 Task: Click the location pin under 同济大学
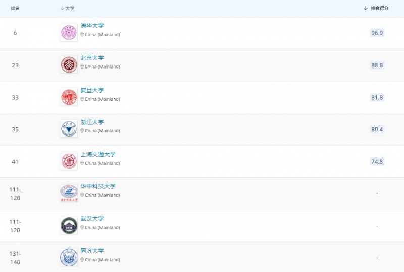click(x=82, y=260)
